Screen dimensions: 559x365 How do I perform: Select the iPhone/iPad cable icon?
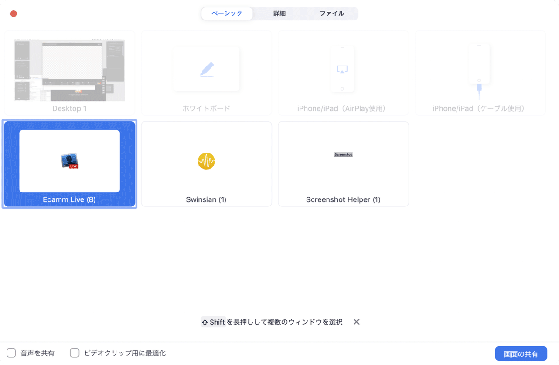tap(479, 71)
